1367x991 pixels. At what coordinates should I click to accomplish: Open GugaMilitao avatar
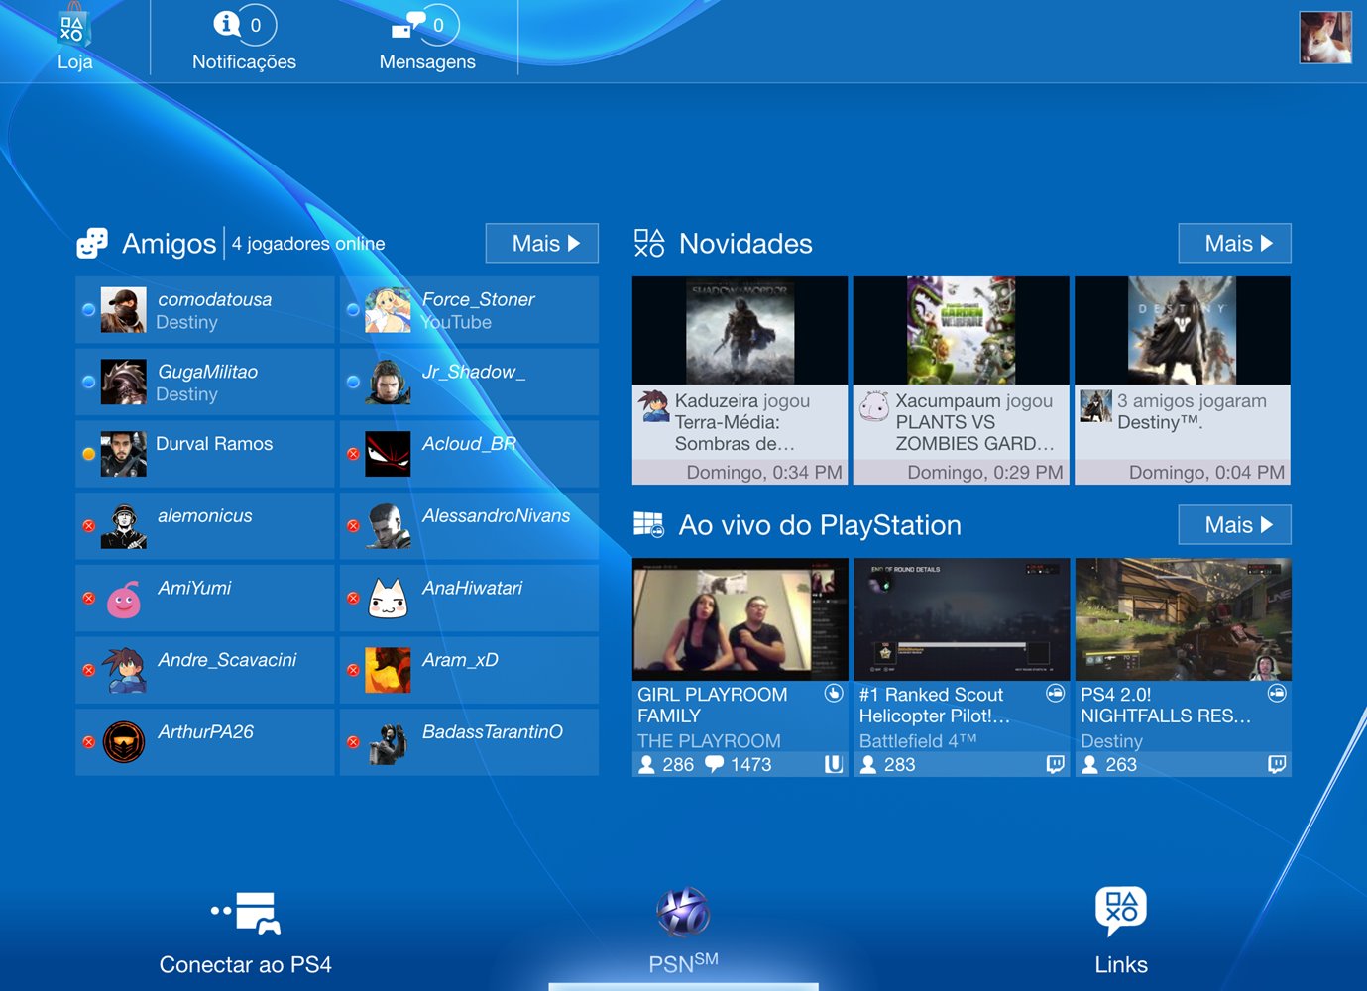(124, 382)
